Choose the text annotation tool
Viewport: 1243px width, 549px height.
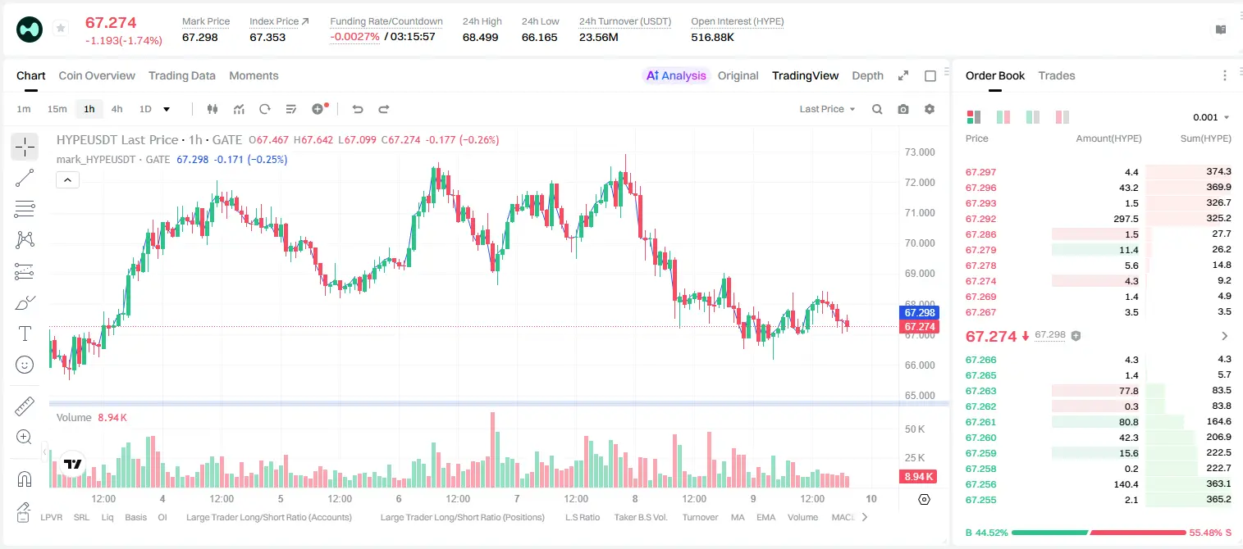click(x=25, y=333)
